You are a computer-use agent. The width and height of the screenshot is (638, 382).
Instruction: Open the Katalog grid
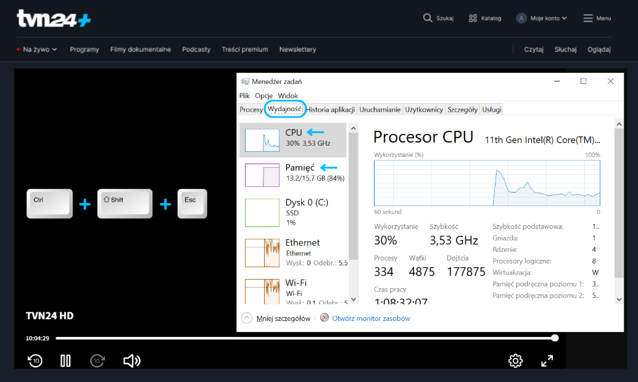[485, 19]
